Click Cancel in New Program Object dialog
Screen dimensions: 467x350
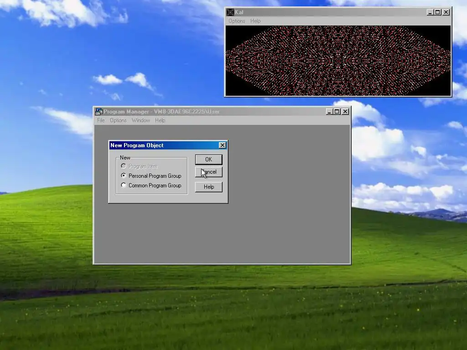pos(208,172)
